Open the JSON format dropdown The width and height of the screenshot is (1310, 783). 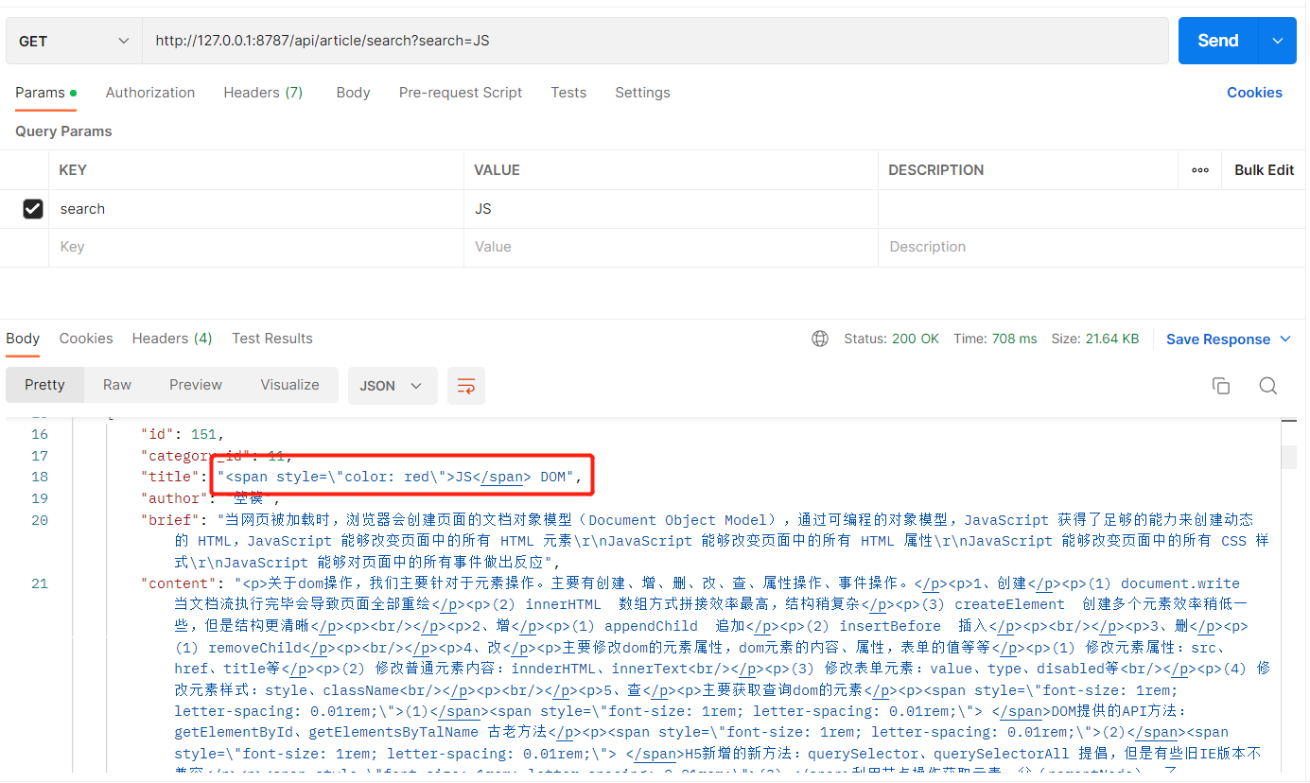click(392, 386)
